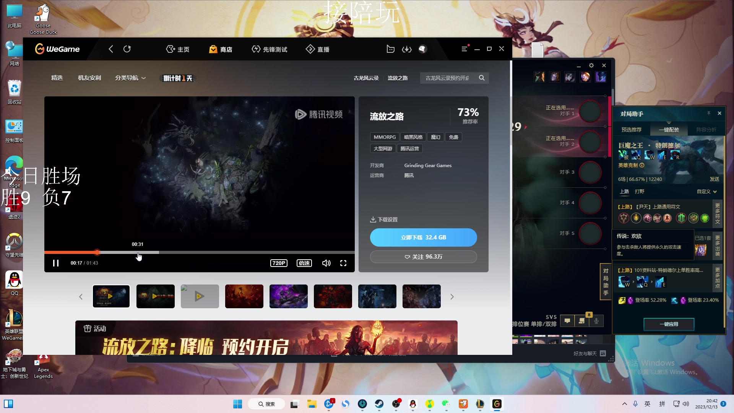Select the purple creature screenshot thumbnail
The height and width of the screenshot is (413, 734).
tap(289, 296)
